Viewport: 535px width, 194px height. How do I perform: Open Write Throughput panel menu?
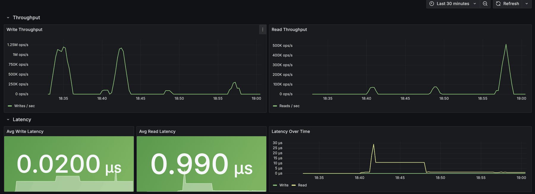pos(262,29)
